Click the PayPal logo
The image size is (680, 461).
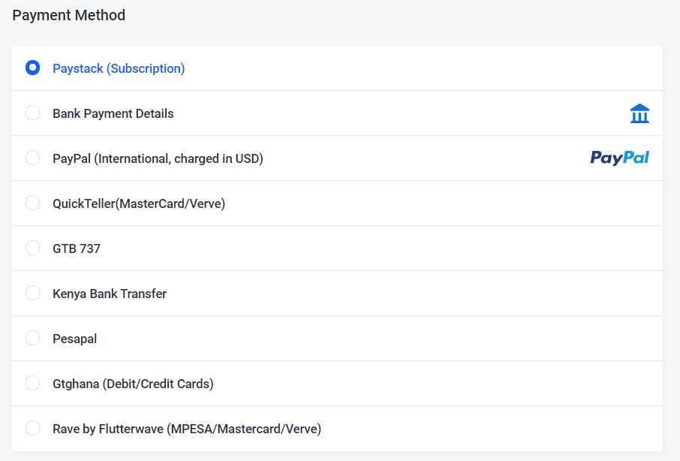[x=619, y=158]
